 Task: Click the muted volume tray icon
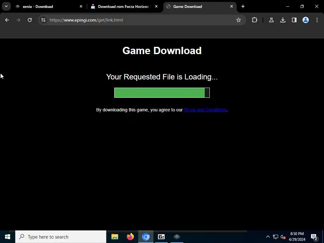[283, 237]
